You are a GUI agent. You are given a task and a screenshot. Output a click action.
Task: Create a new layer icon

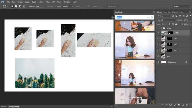(183, 105)
